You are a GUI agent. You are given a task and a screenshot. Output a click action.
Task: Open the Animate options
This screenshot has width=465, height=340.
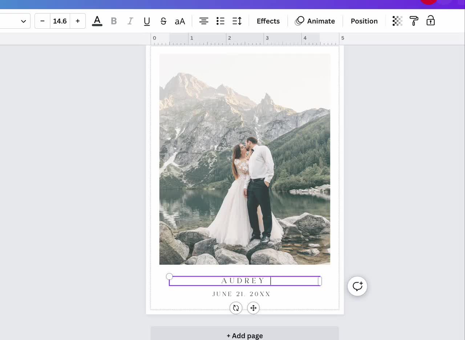click(315, 21)
